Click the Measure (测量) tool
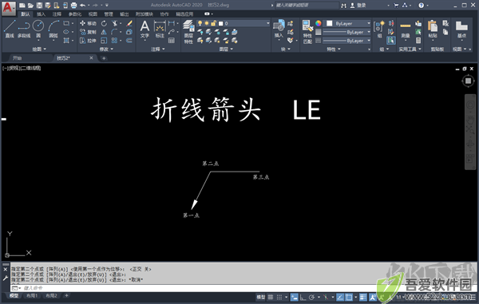Image resolution: width=479 pixels, height=304 pixels. pyautogui.click(x=406, y=30)
